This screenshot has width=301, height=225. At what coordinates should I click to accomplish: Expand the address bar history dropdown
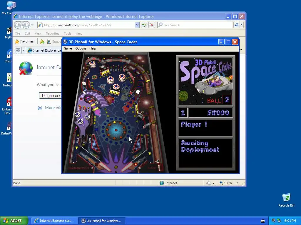[x=137, y=25]
